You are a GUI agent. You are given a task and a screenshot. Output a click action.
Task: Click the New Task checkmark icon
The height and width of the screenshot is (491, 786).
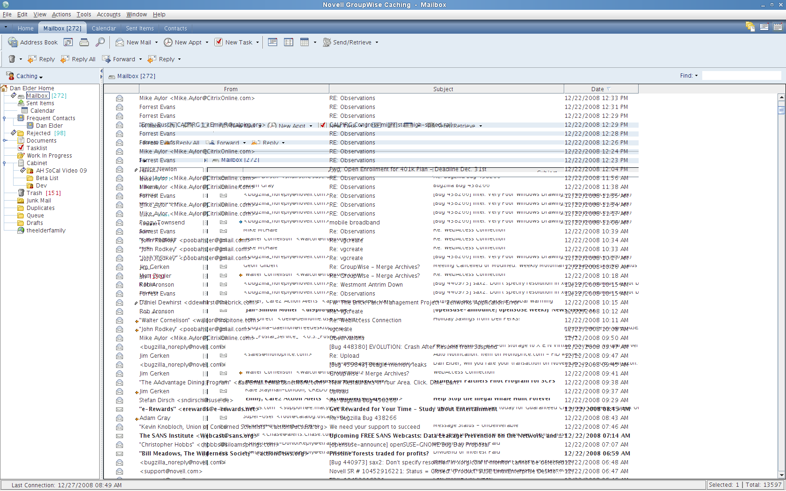coord(218,43)
